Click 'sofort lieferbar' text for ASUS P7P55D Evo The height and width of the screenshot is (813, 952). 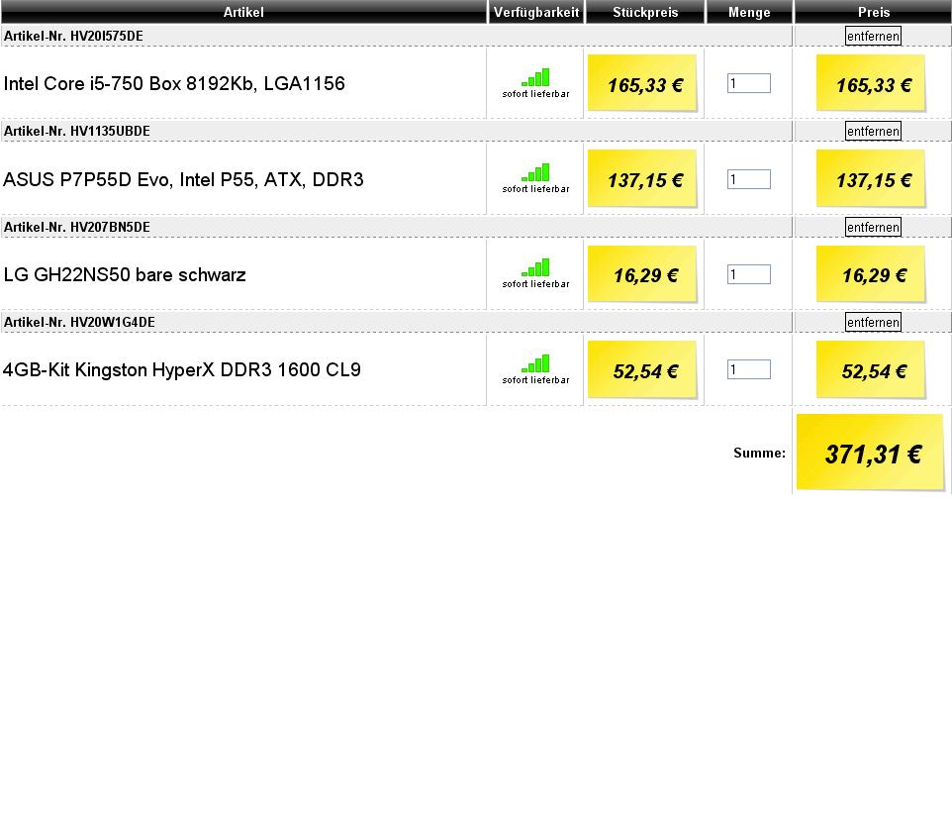coord(535,189)
